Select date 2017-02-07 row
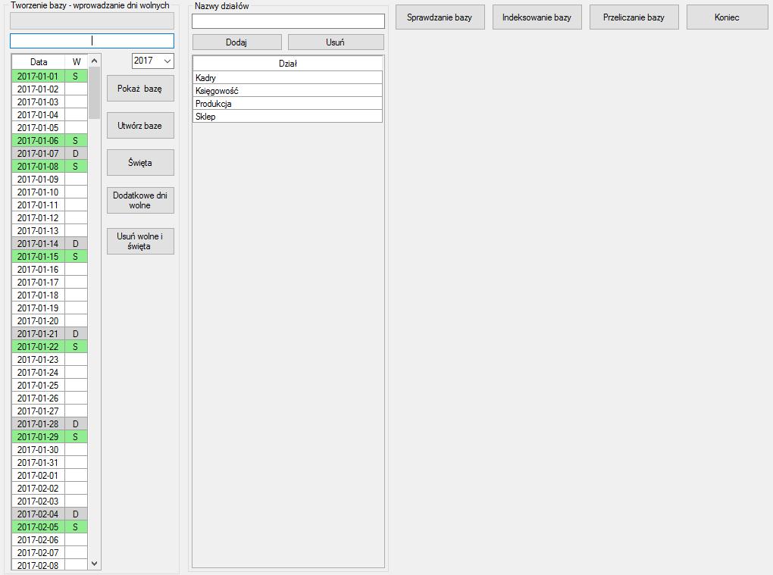Image resolution: width=773 pixels, height=575 pixels. pos(50,553)
